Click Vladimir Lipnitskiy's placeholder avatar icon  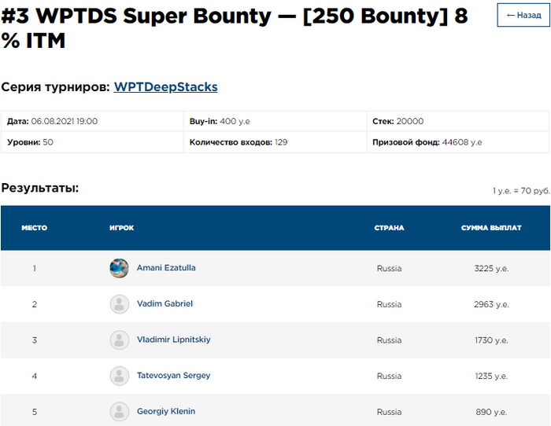coord(119,340)
